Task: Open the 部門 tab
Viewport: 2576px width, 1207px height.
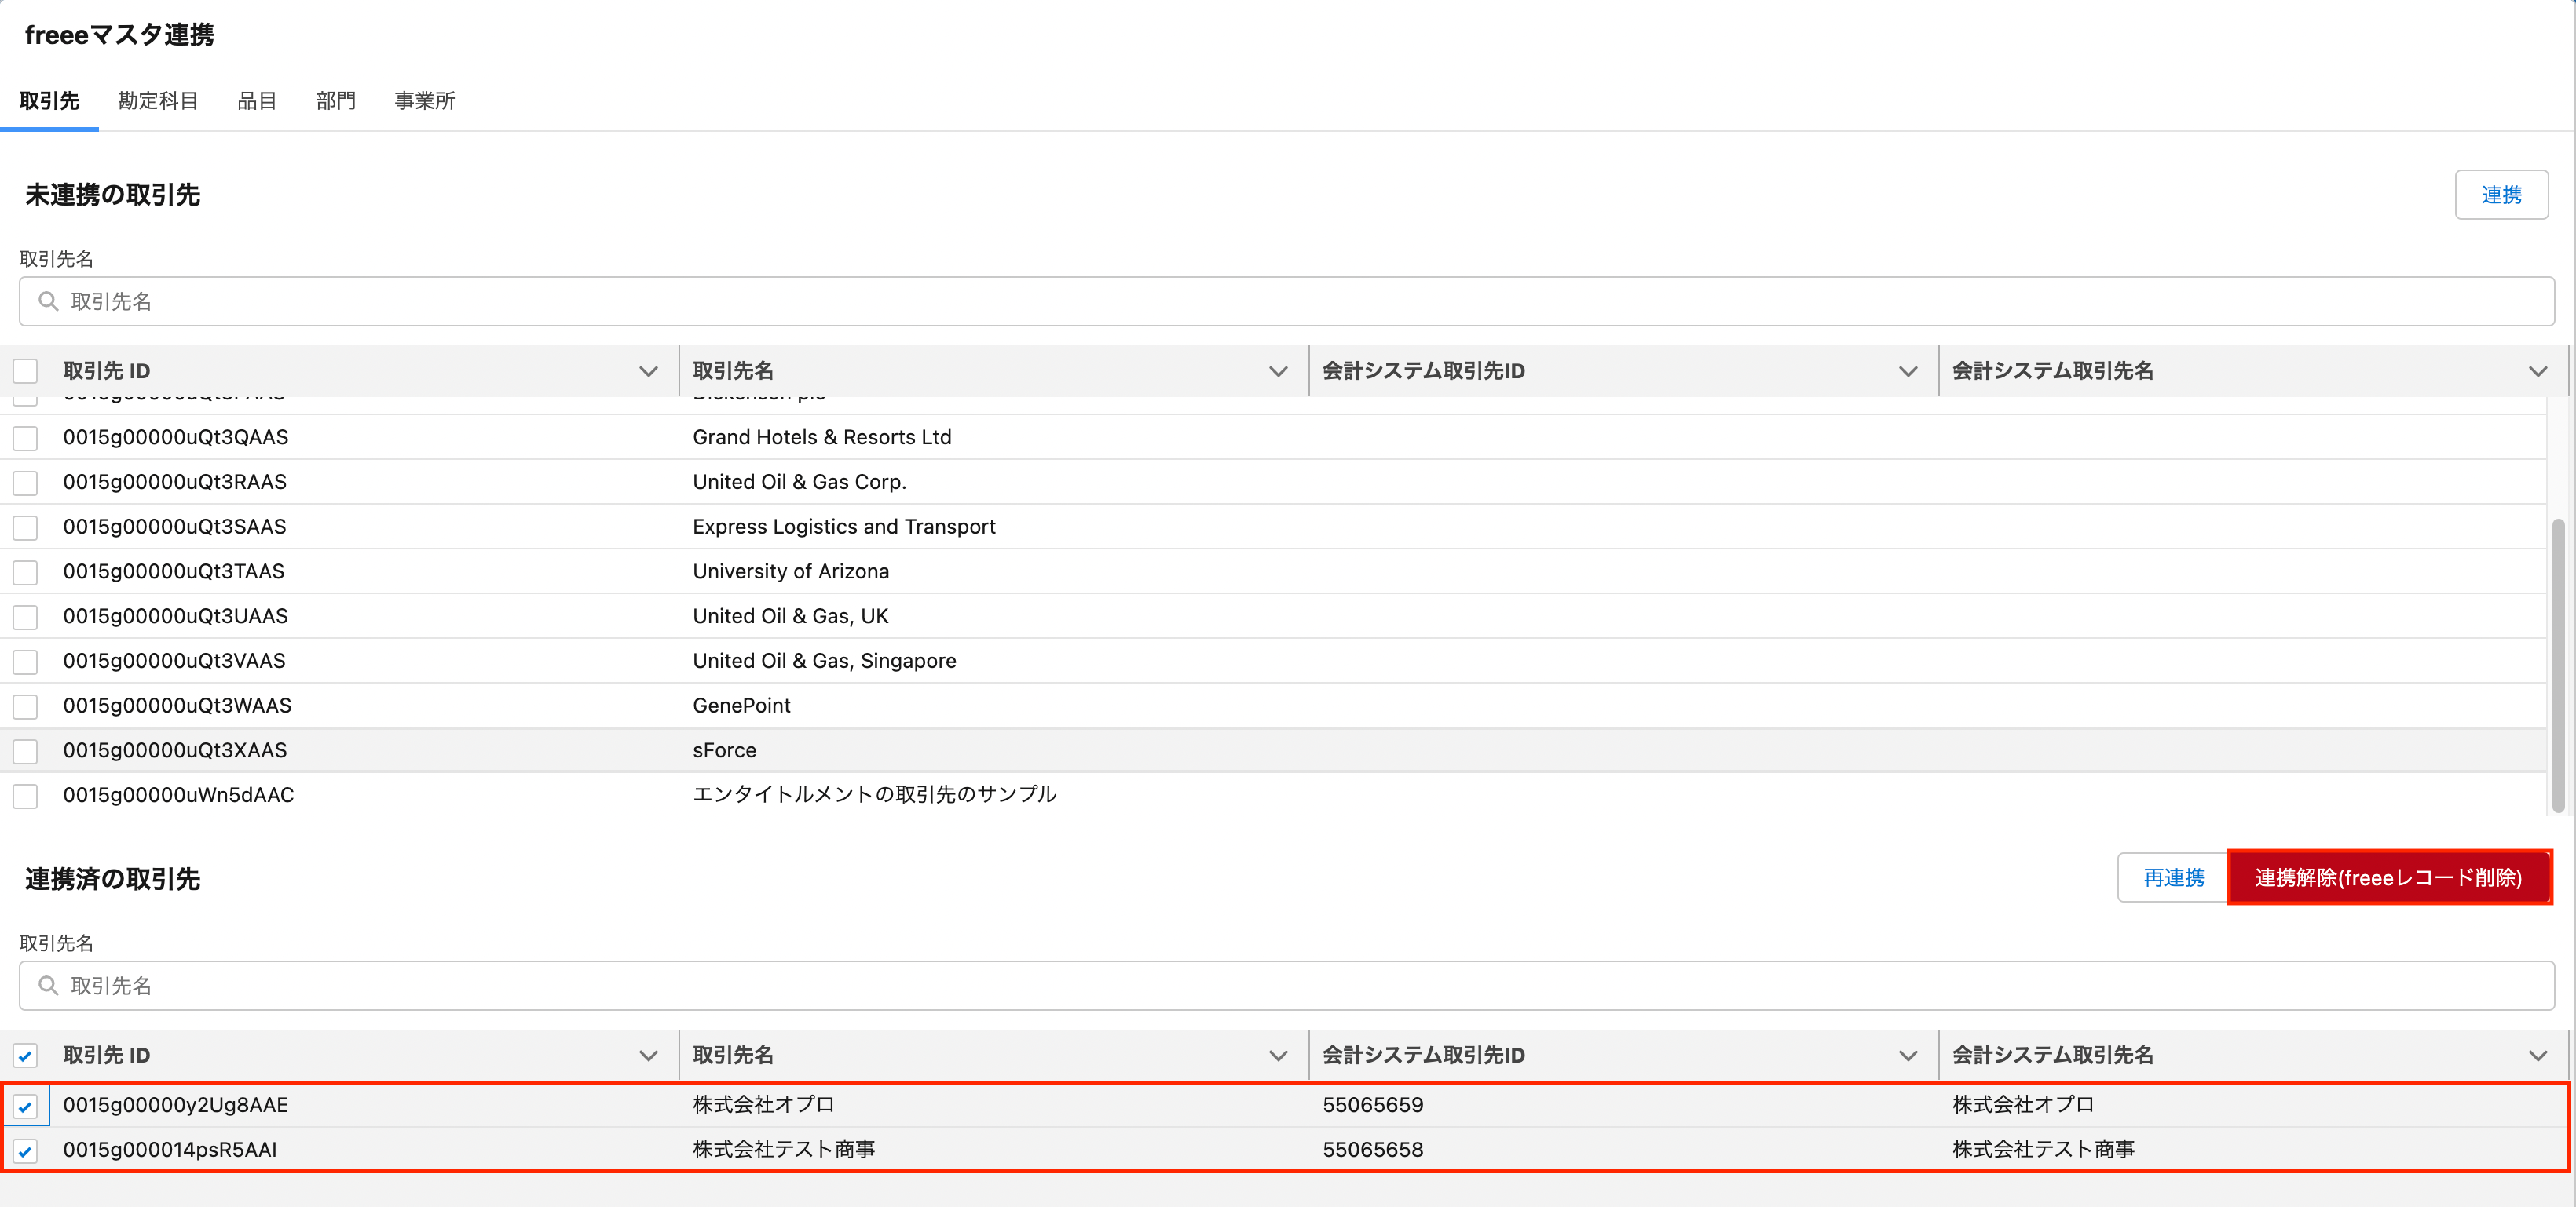Action: coord(335,101)
